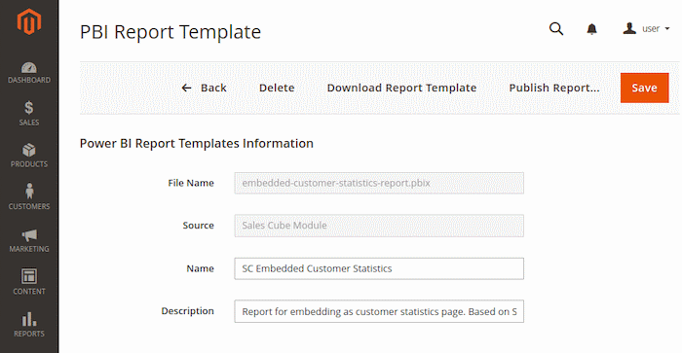682x353 pixels.
Task: Click the PBI Report Template page title
Action: [170, 32]
